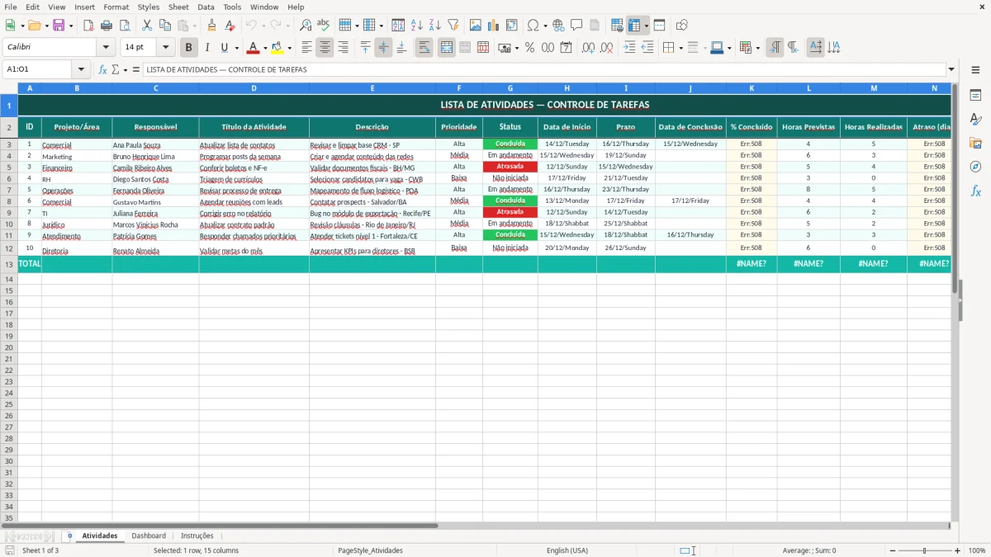Open the Calibri font name dropdown
Image resolution: width=991 pixels, height=557 pixels.
(x=106, y=48)
